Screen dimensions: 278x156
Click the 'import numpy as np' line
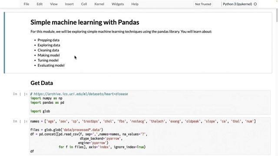tap(46, 98)
